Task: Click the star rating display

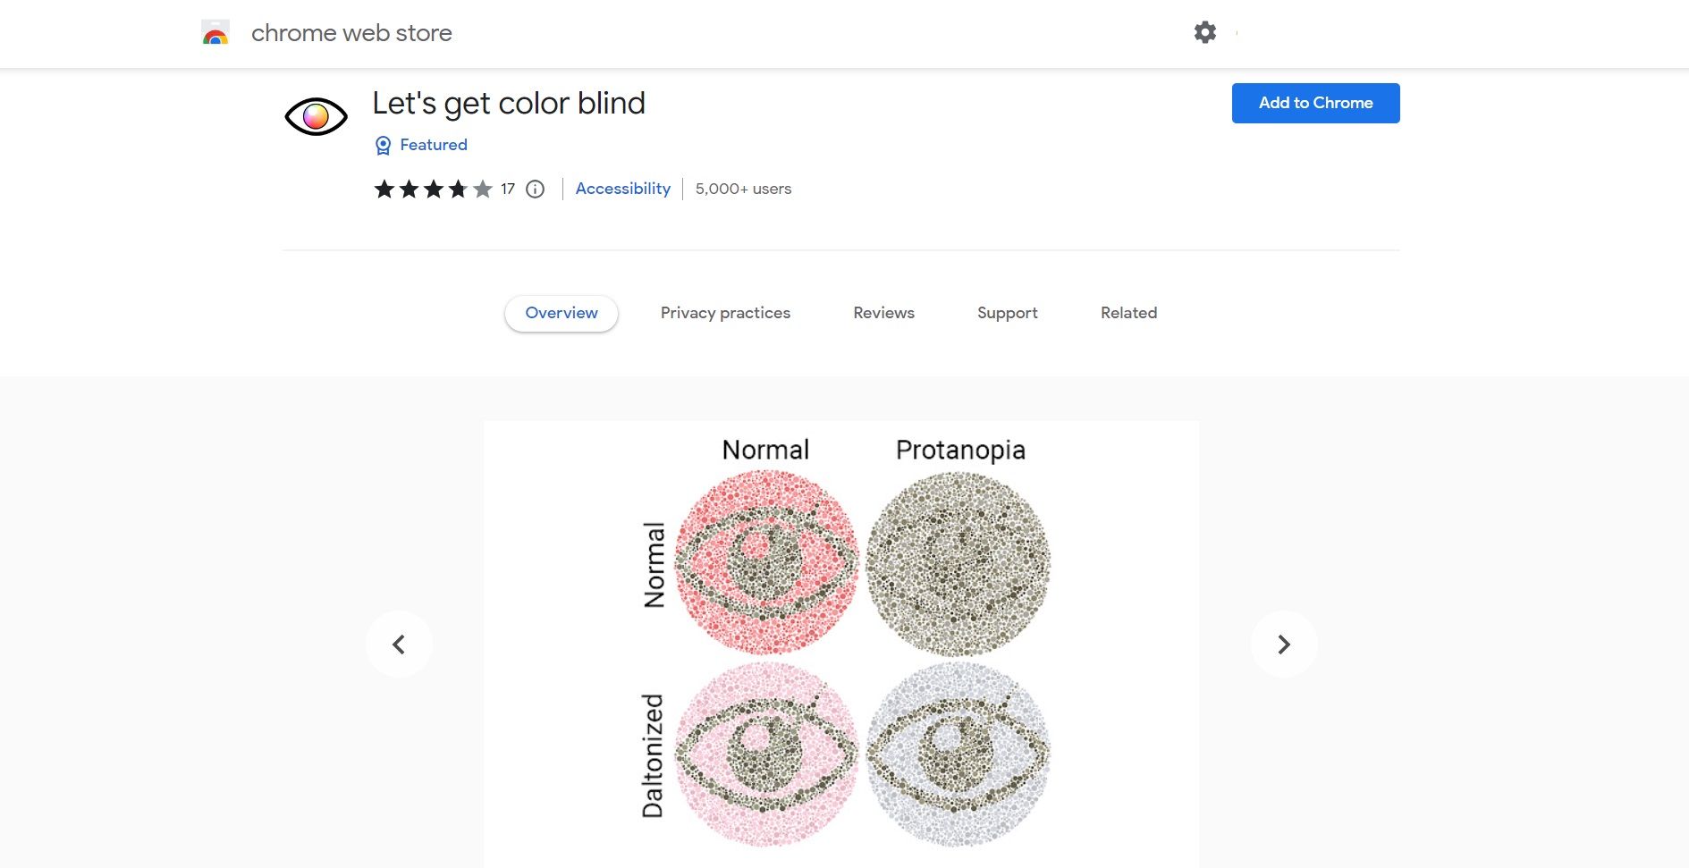Action: (434, 190)
